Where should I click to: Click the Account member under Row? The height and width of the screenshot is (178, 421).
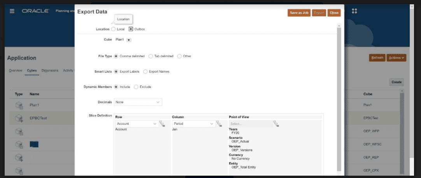tap(121, 129)
